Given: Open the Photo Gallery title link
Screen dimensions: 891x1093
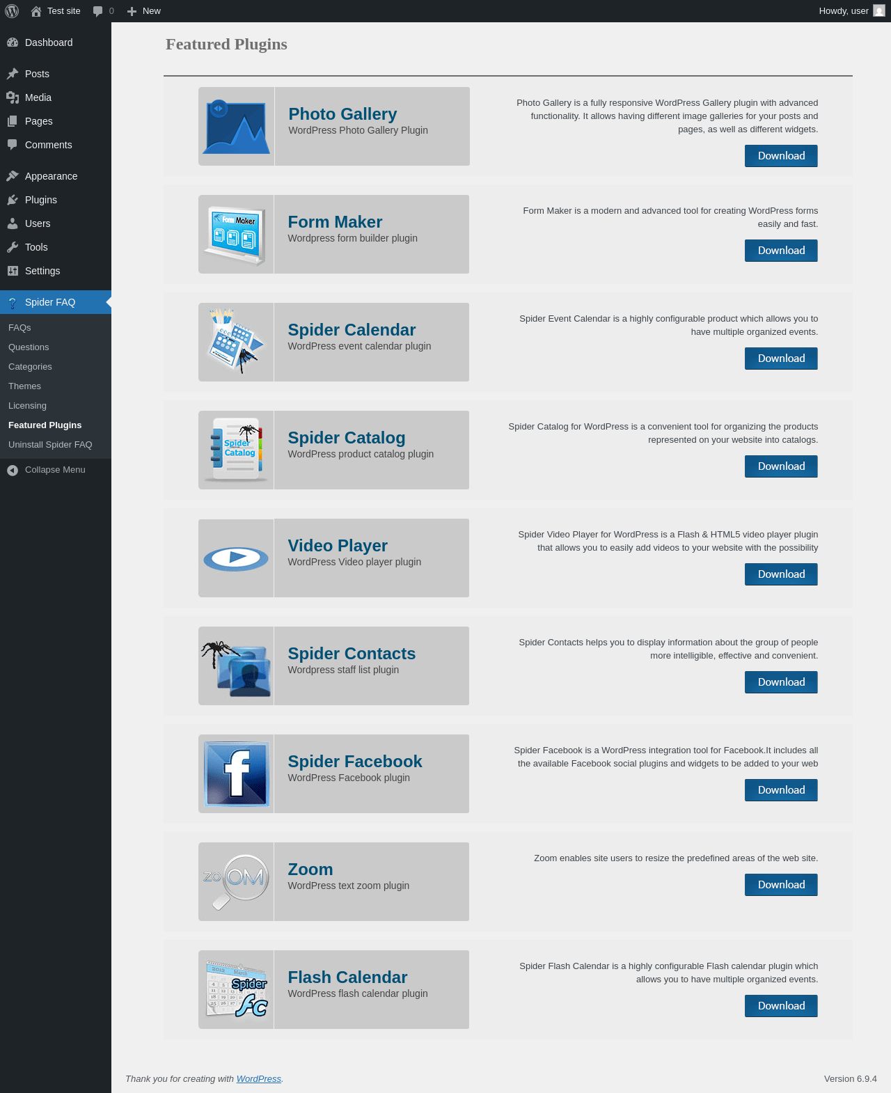Looking at the screenshot, I should [x=342, y=114].
